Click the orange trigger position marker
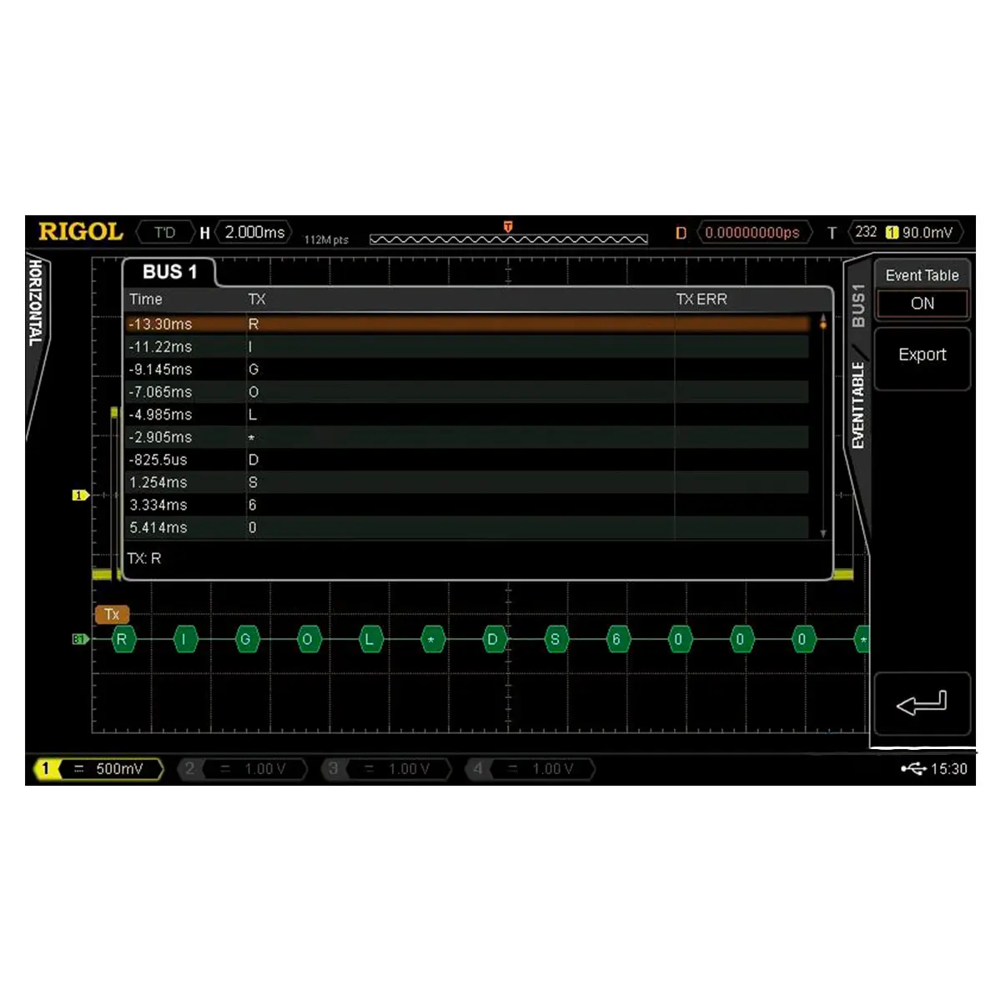 tap(508, 227)
